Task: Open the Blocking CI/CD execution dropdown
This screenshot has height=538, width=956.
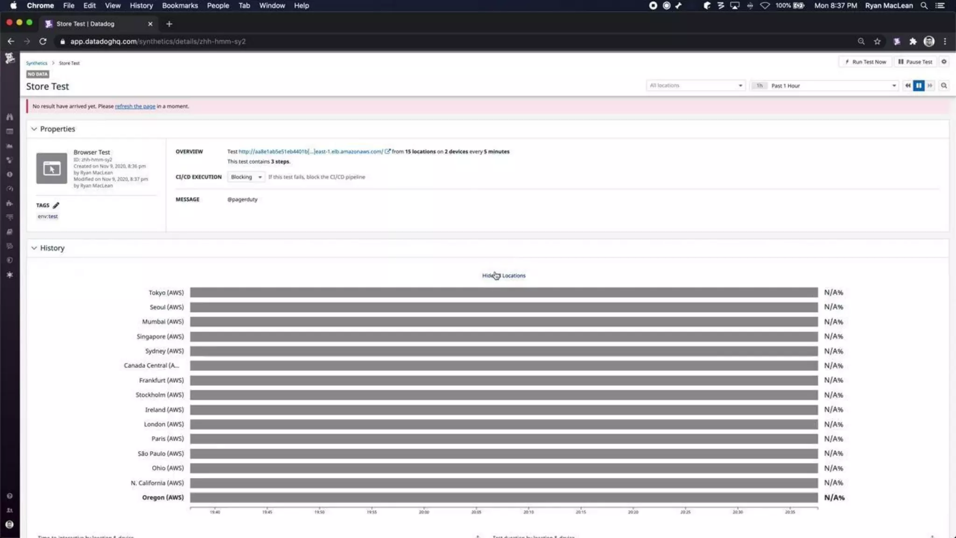Action: tap(246, 177)
